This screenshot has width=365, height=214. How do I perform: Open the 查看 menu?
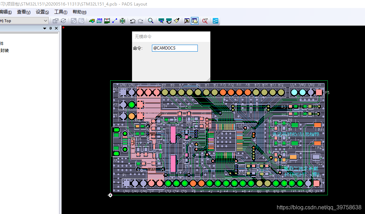coord(24,12)
